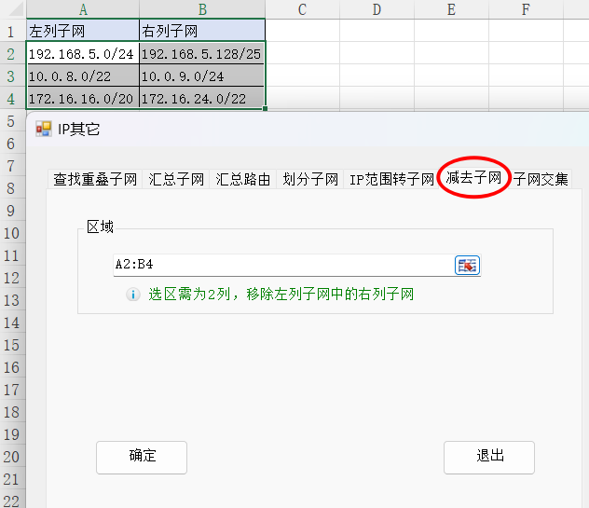Select the 减去子网 tab
This screenshot has height=508, width=589.
(473, 177)
